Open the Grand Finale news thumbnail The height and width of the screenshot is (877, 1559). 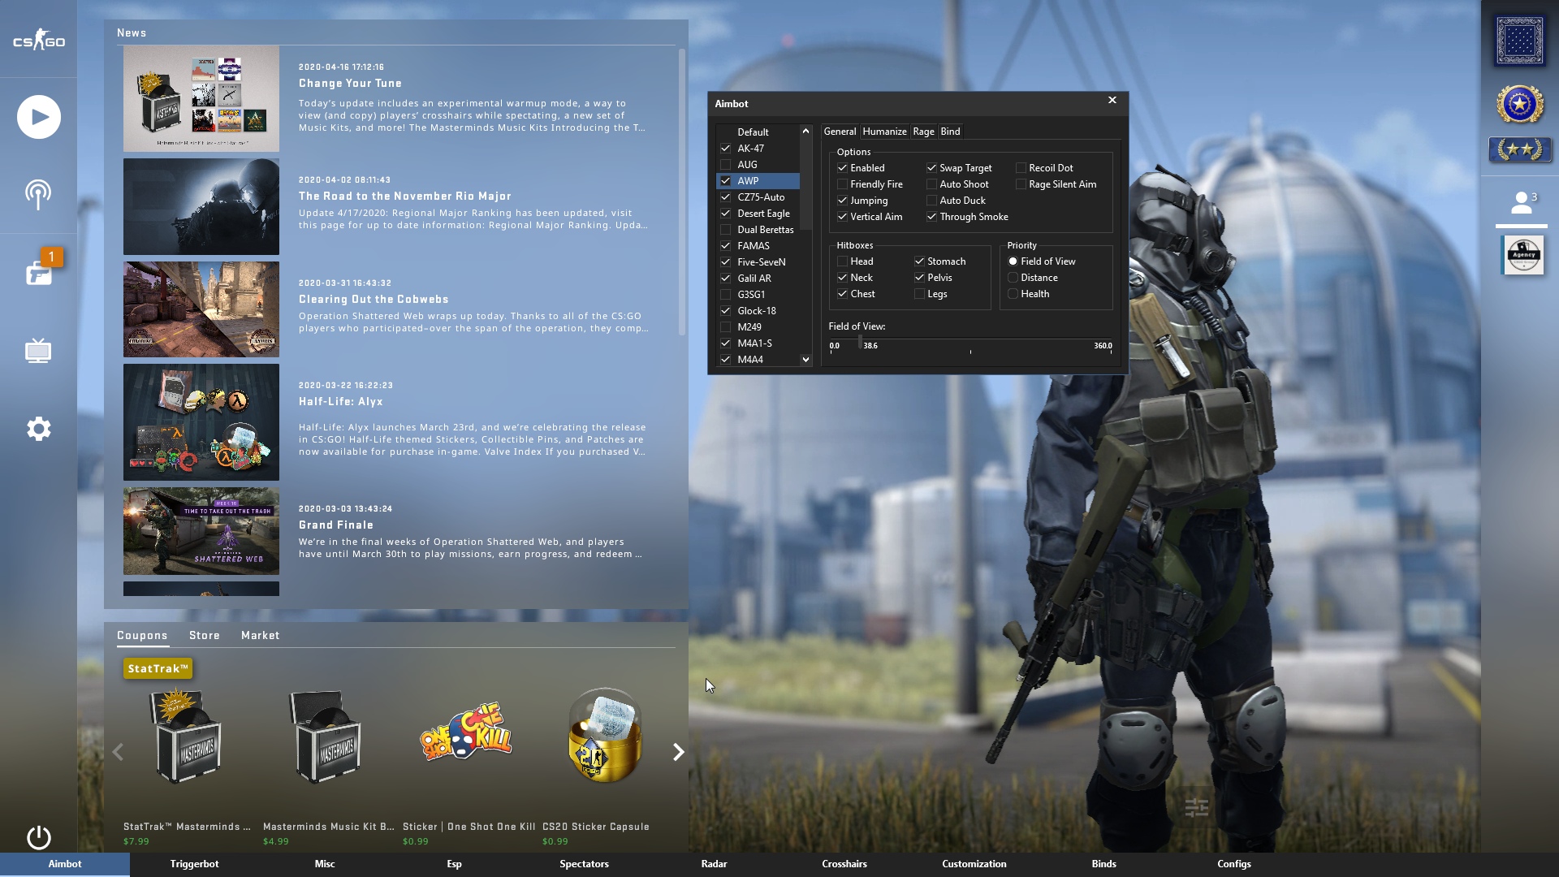tap(201, 531)
